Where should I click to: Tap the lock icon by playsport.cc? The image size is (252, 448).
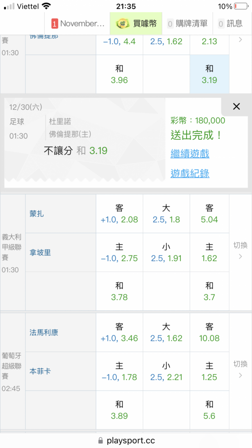[x=100, y=440]
